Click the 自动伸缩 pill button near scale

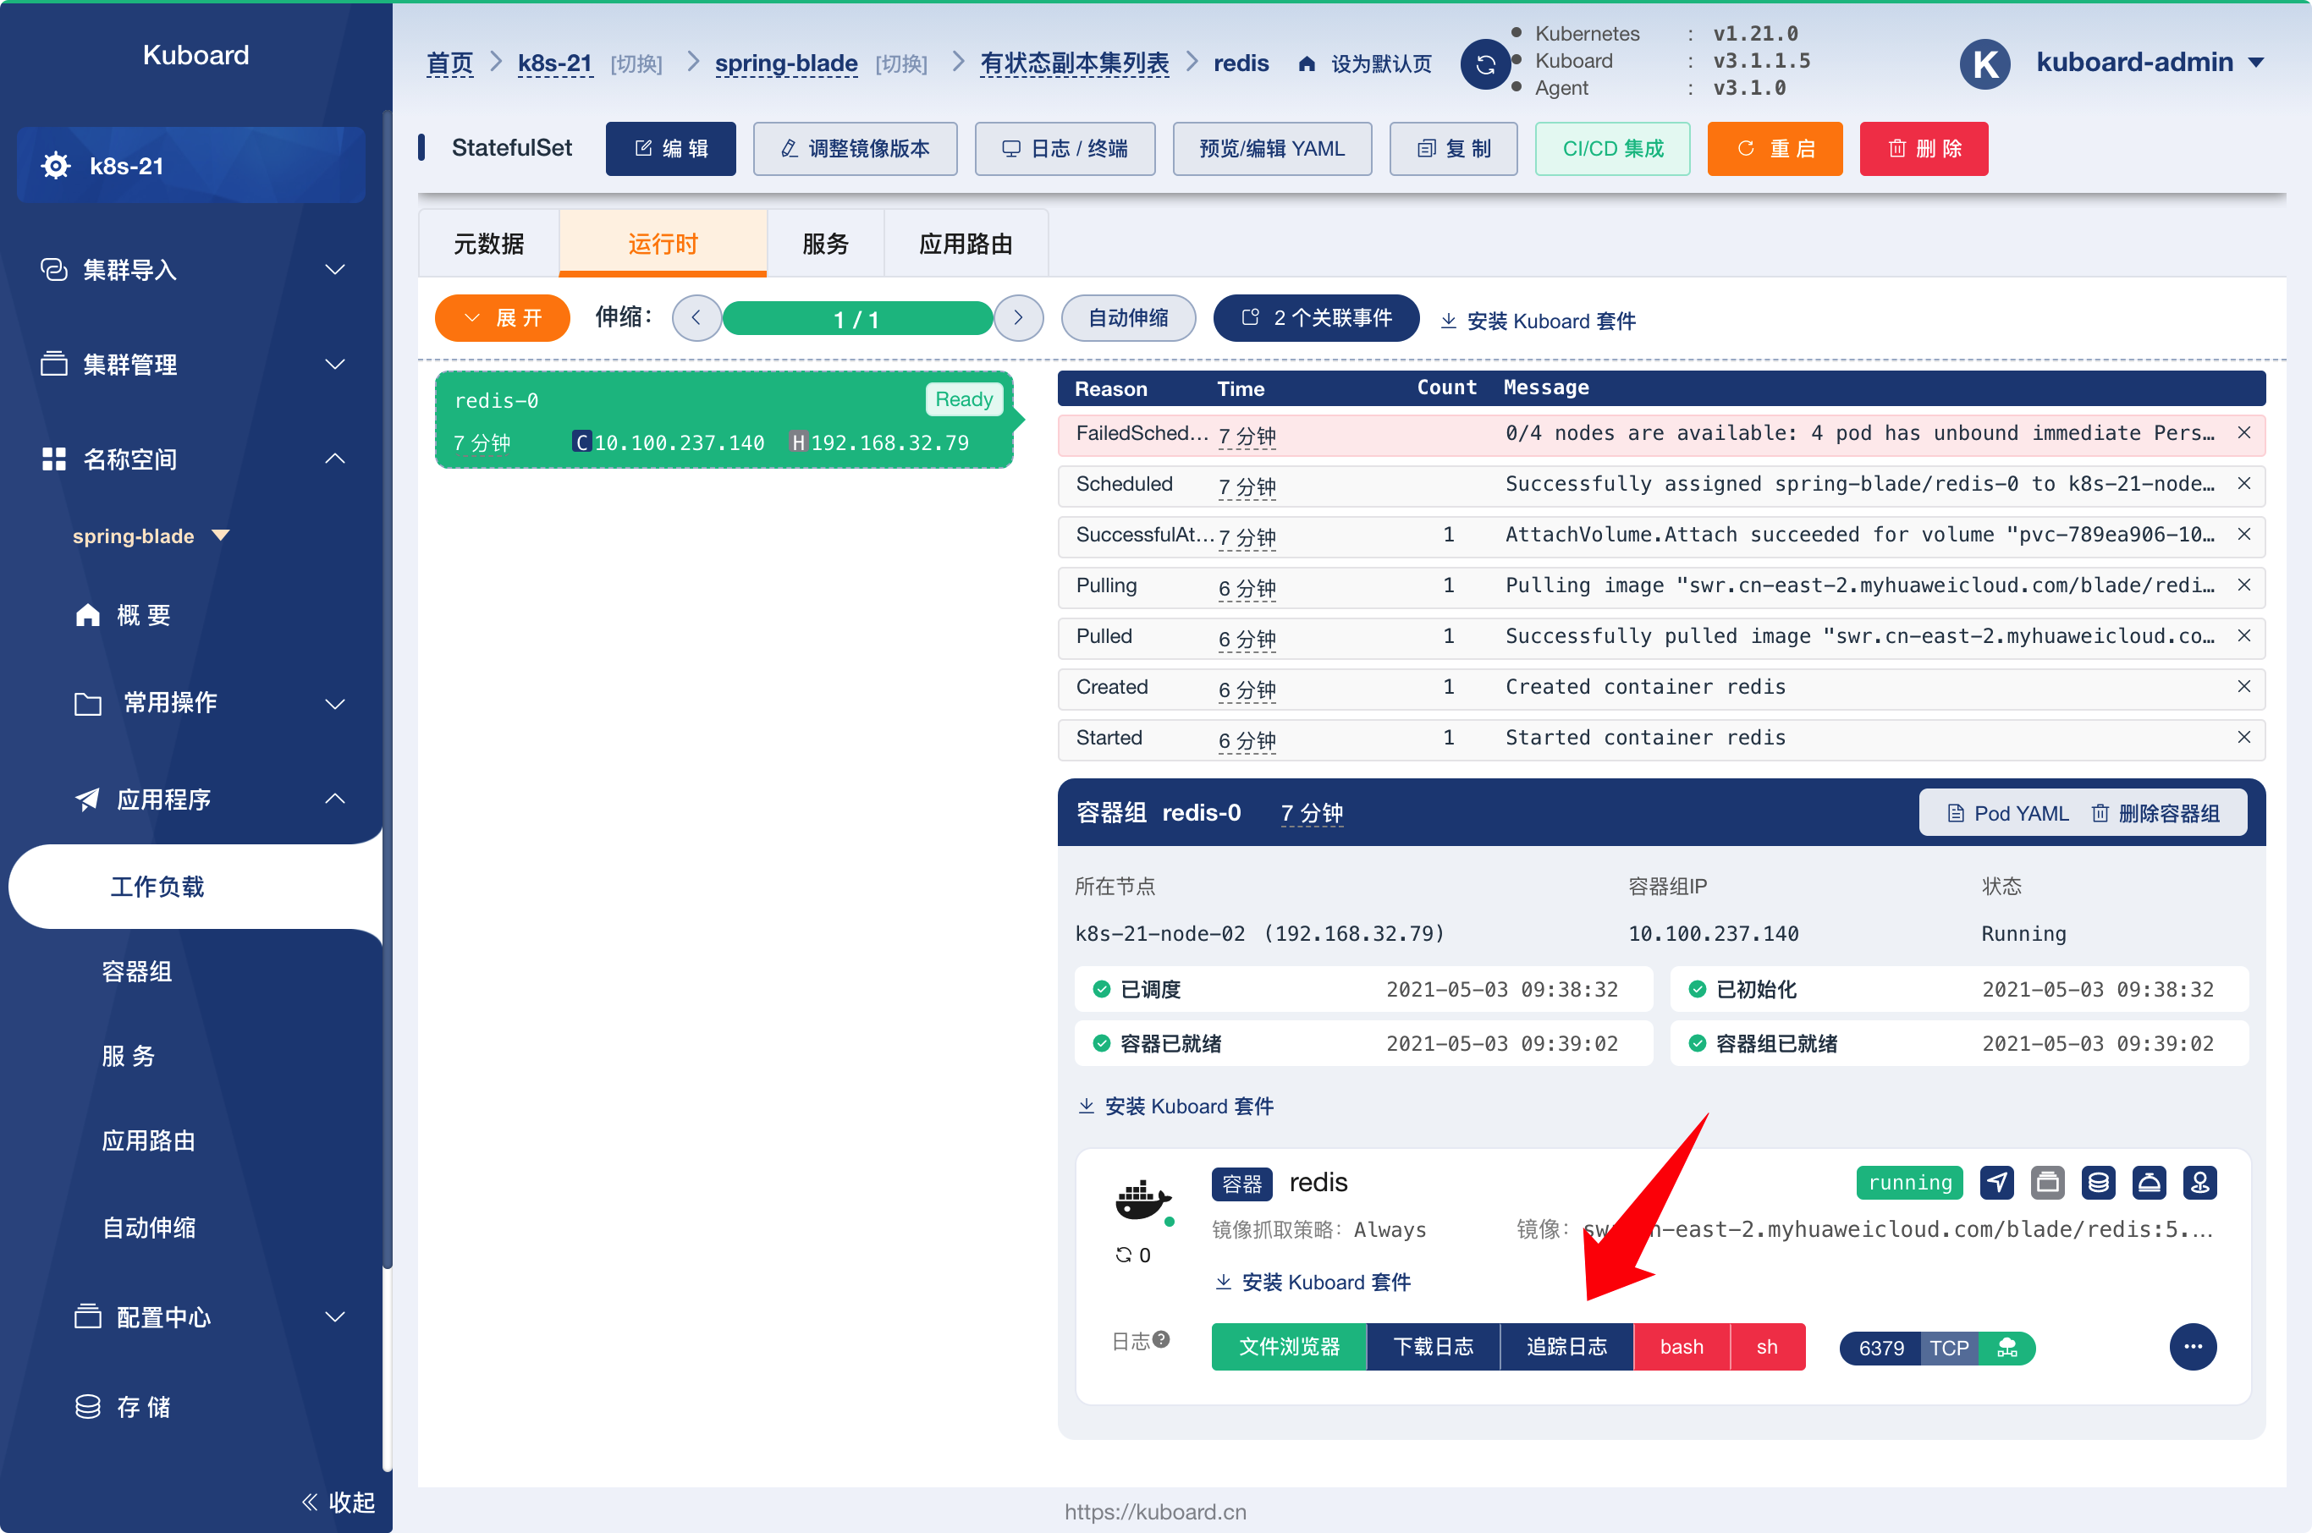[1129, 318]
